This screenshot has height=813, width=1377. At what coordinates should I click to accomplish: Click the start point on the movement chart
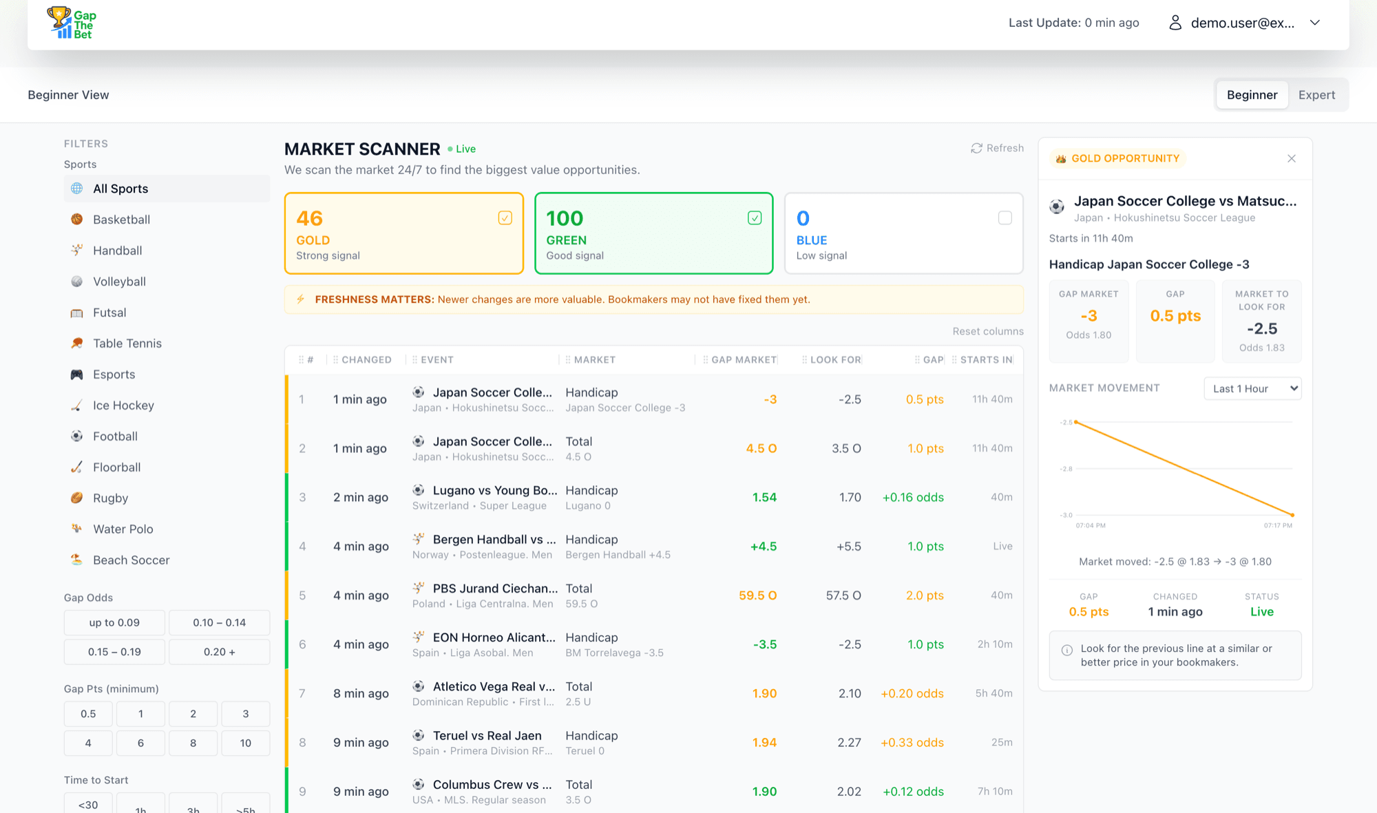coord(1076,422)
